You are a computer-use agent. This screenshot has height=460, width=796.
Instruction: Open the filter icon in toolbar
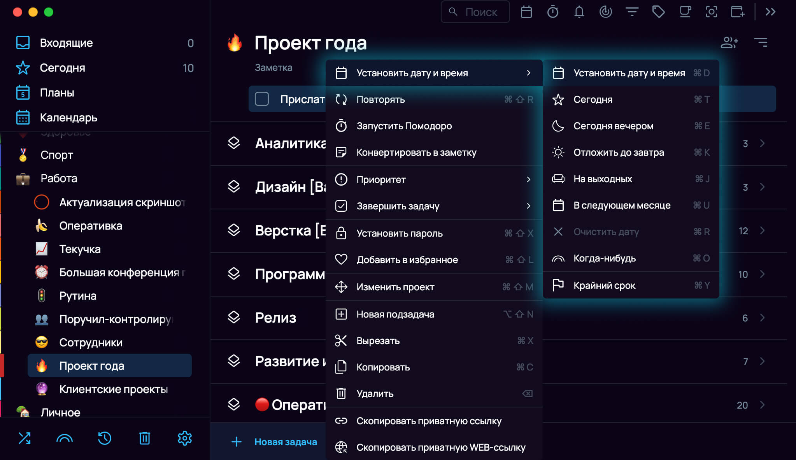pos(632,12)
